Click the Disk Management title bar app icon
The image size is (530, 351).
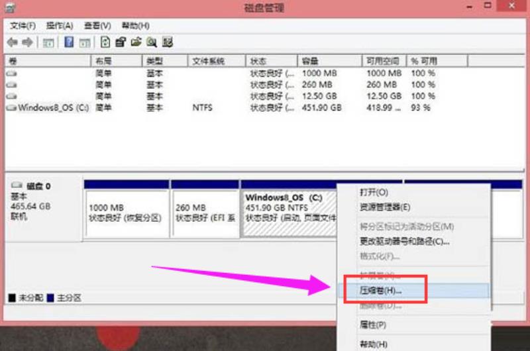click(10, 7)
